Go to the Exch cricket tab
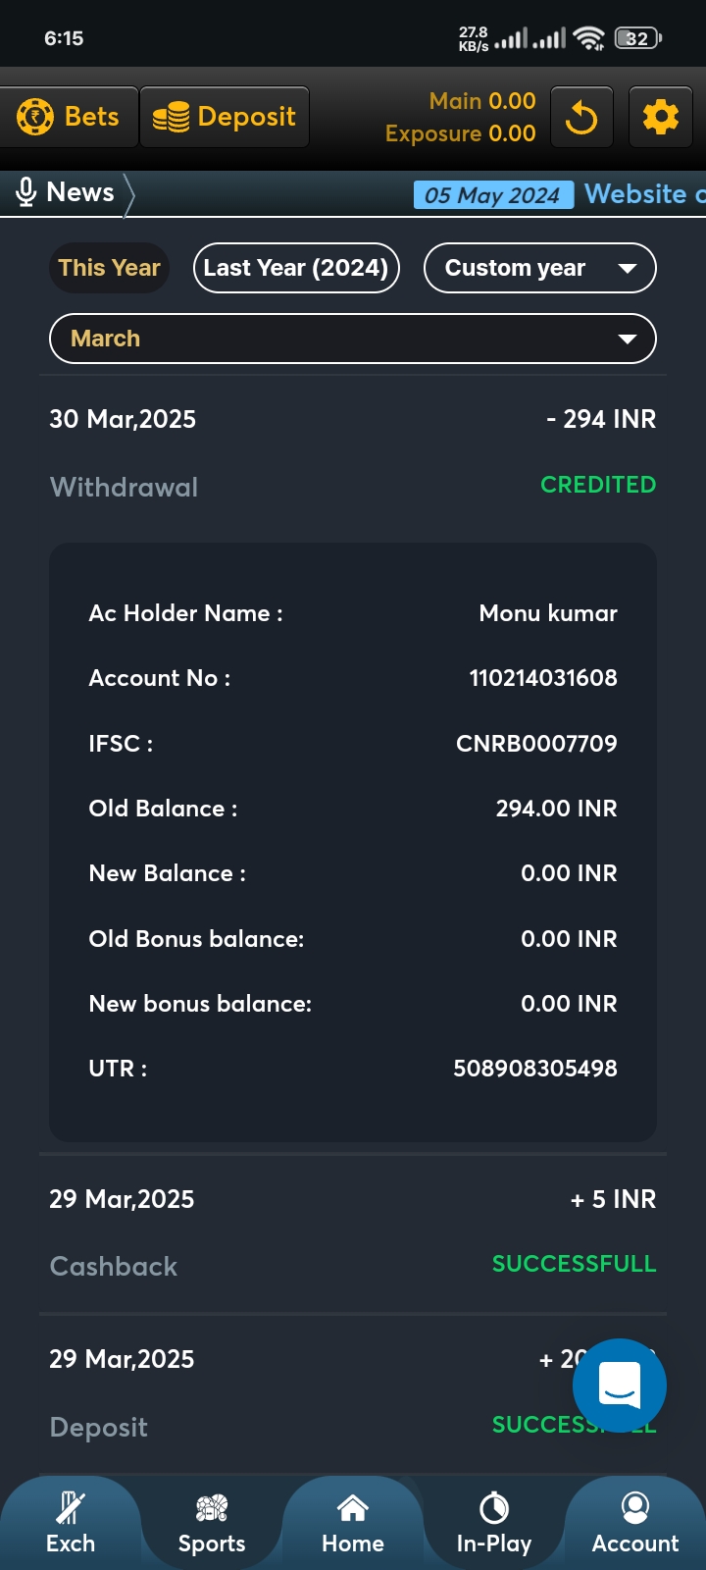 pos(71,1523)
